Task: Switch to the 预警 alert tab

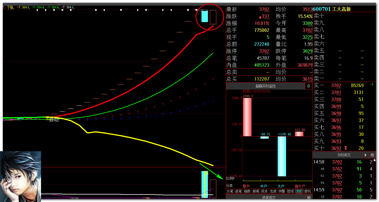Action: coord(282,191)
